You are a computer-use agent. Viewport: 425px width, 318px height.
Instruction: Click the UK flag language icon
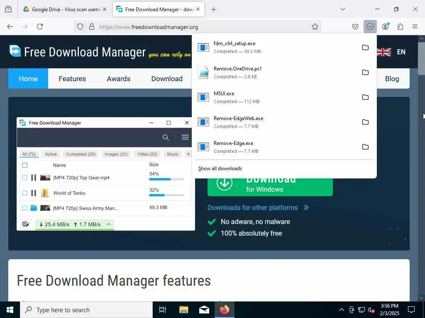tap(383, 52)
